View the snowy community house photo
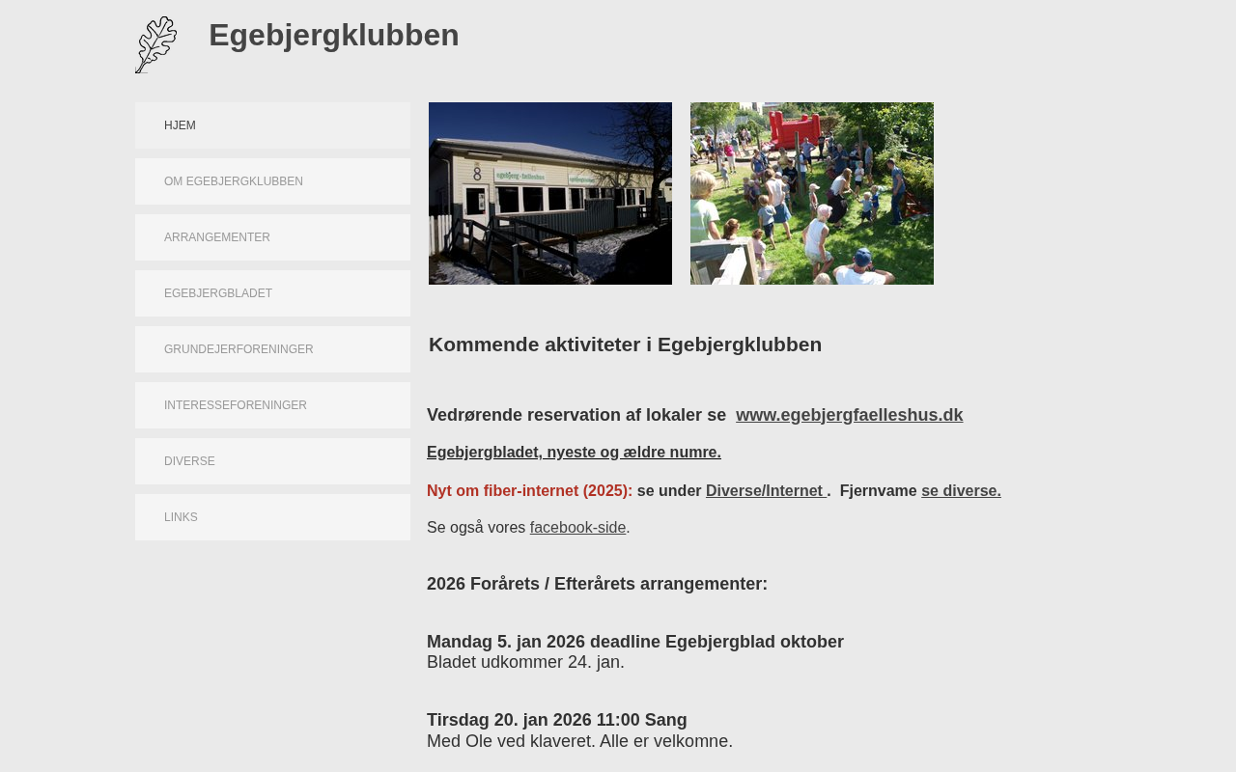Image resolution: width=1236 pixels, height=772 pixels. (550, 193)
